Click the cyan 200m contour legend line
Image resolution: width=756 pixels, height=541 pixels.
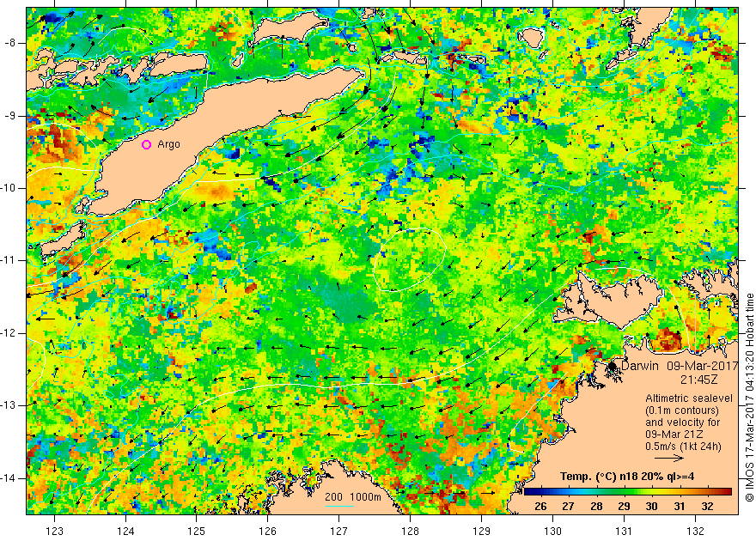click(x=338, y=506)
